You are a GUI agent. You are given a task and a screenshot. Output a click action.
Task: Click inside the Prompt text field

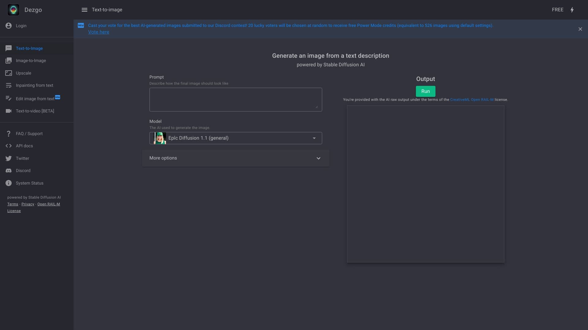point(235,99)
